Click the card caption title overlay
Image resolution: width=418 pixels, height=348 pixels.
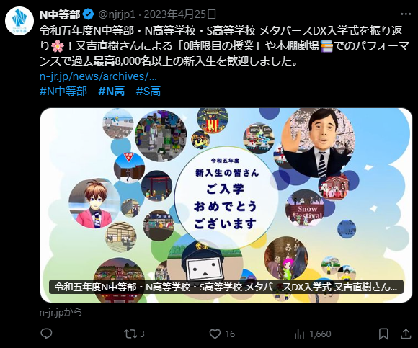(226, 287)
